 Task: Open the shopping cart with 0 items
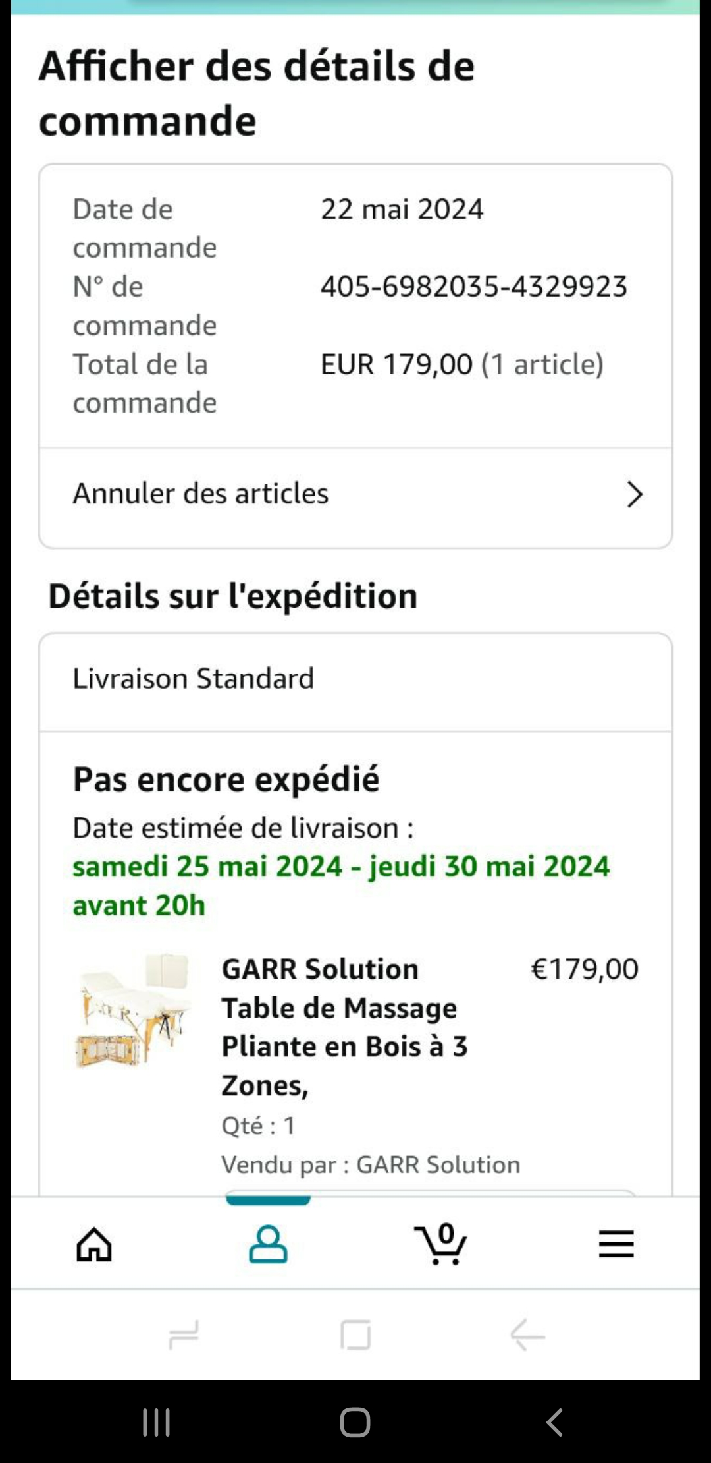tap(441, 1244)
